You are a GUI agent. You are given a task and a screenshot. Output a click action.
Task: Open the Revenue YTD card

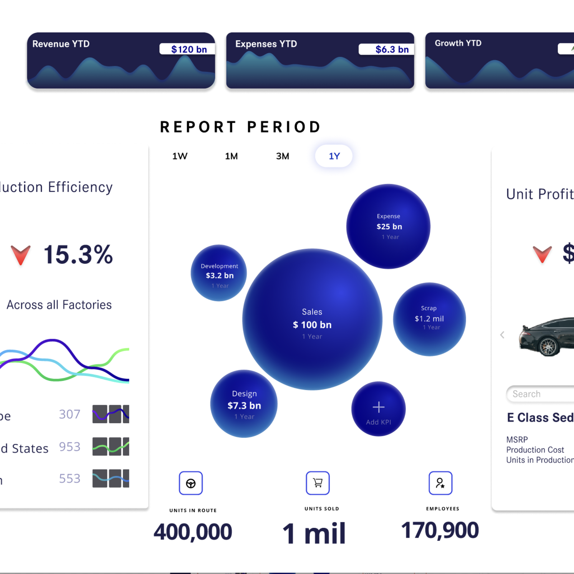tap(121, 60)
